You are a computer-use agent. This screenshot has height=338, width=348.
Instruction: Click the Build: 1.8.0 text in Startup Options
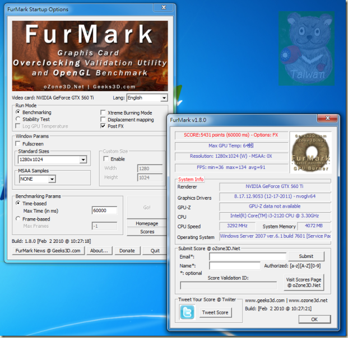pos(51,241)
